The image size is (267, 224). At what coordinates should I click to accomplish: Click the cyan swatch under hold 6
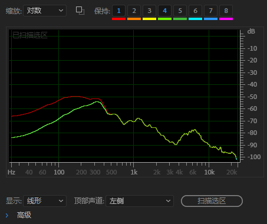coord(195,19)
